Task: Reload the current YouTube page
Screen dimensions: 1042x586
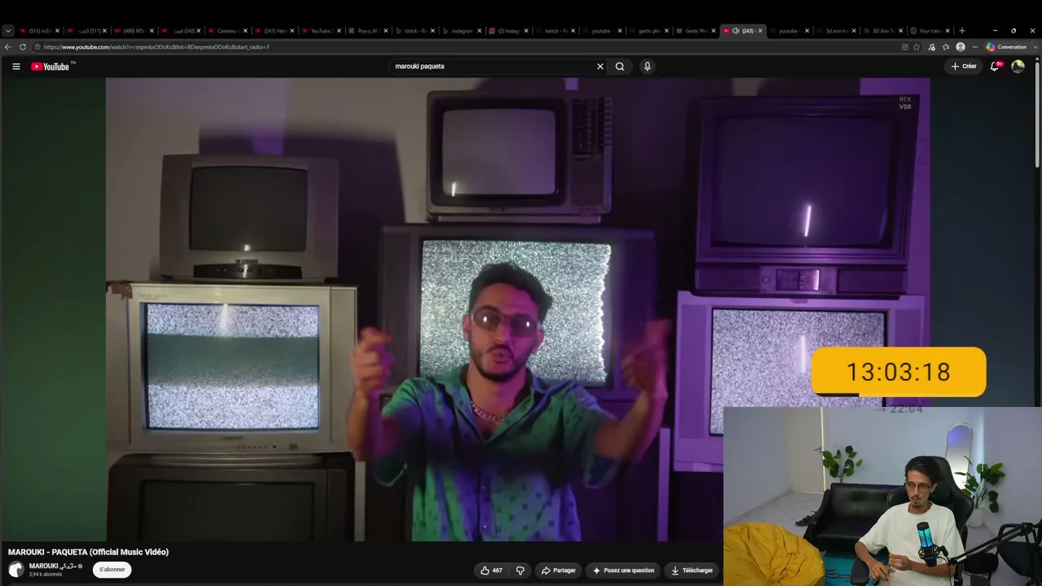Action: coord(23,47)
